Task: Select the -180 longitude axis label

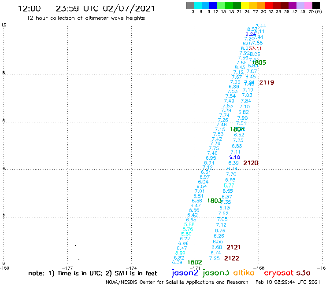Action: point(4,268)
